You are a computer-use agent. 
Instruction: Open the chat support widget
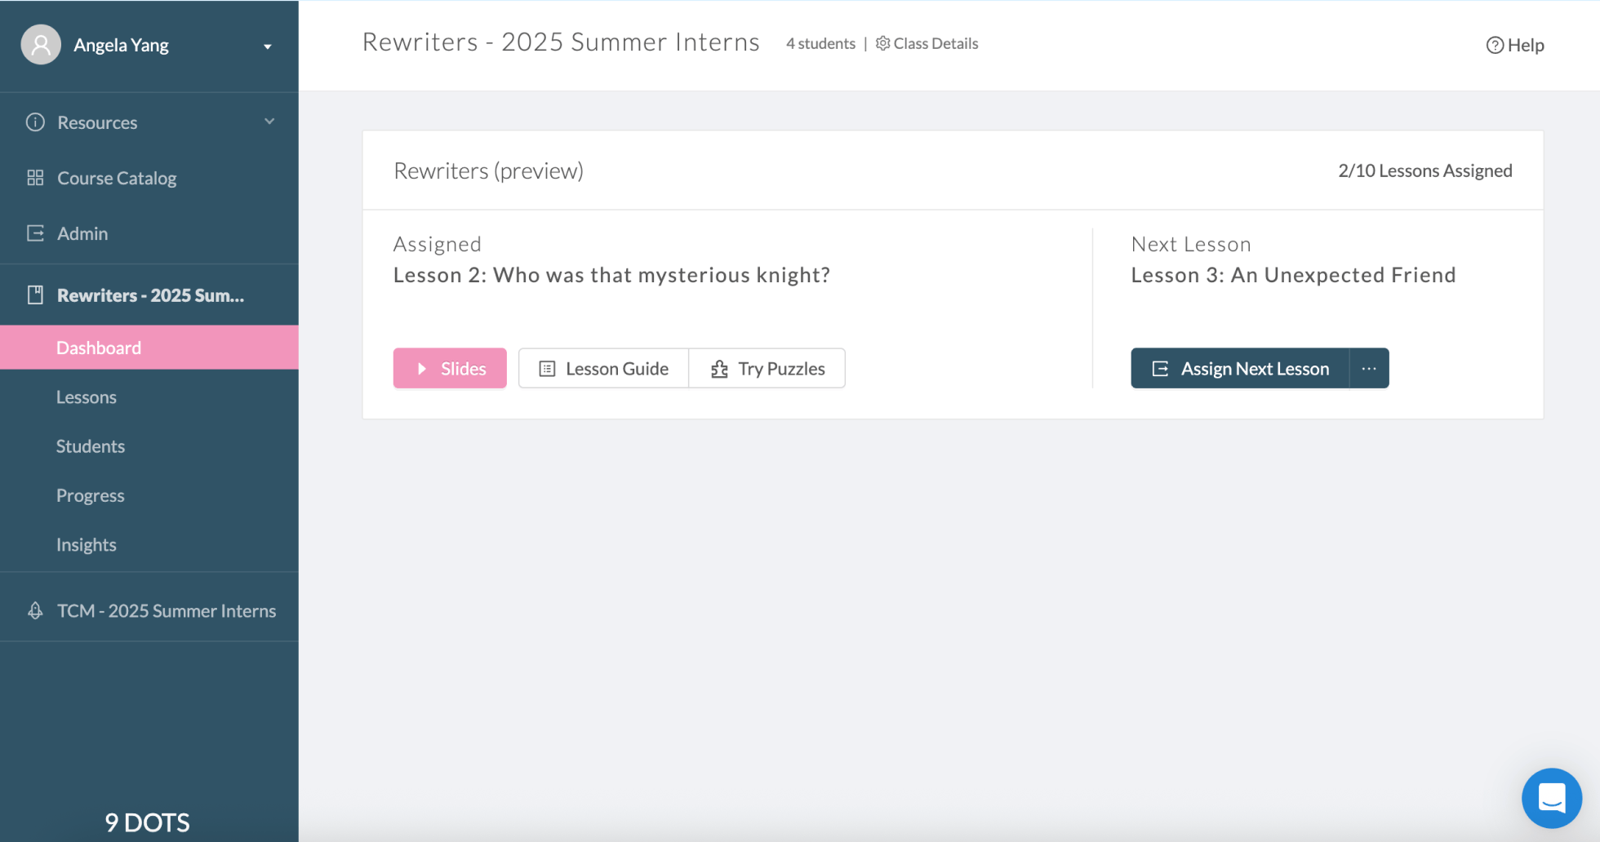[x=1551, y=797]
